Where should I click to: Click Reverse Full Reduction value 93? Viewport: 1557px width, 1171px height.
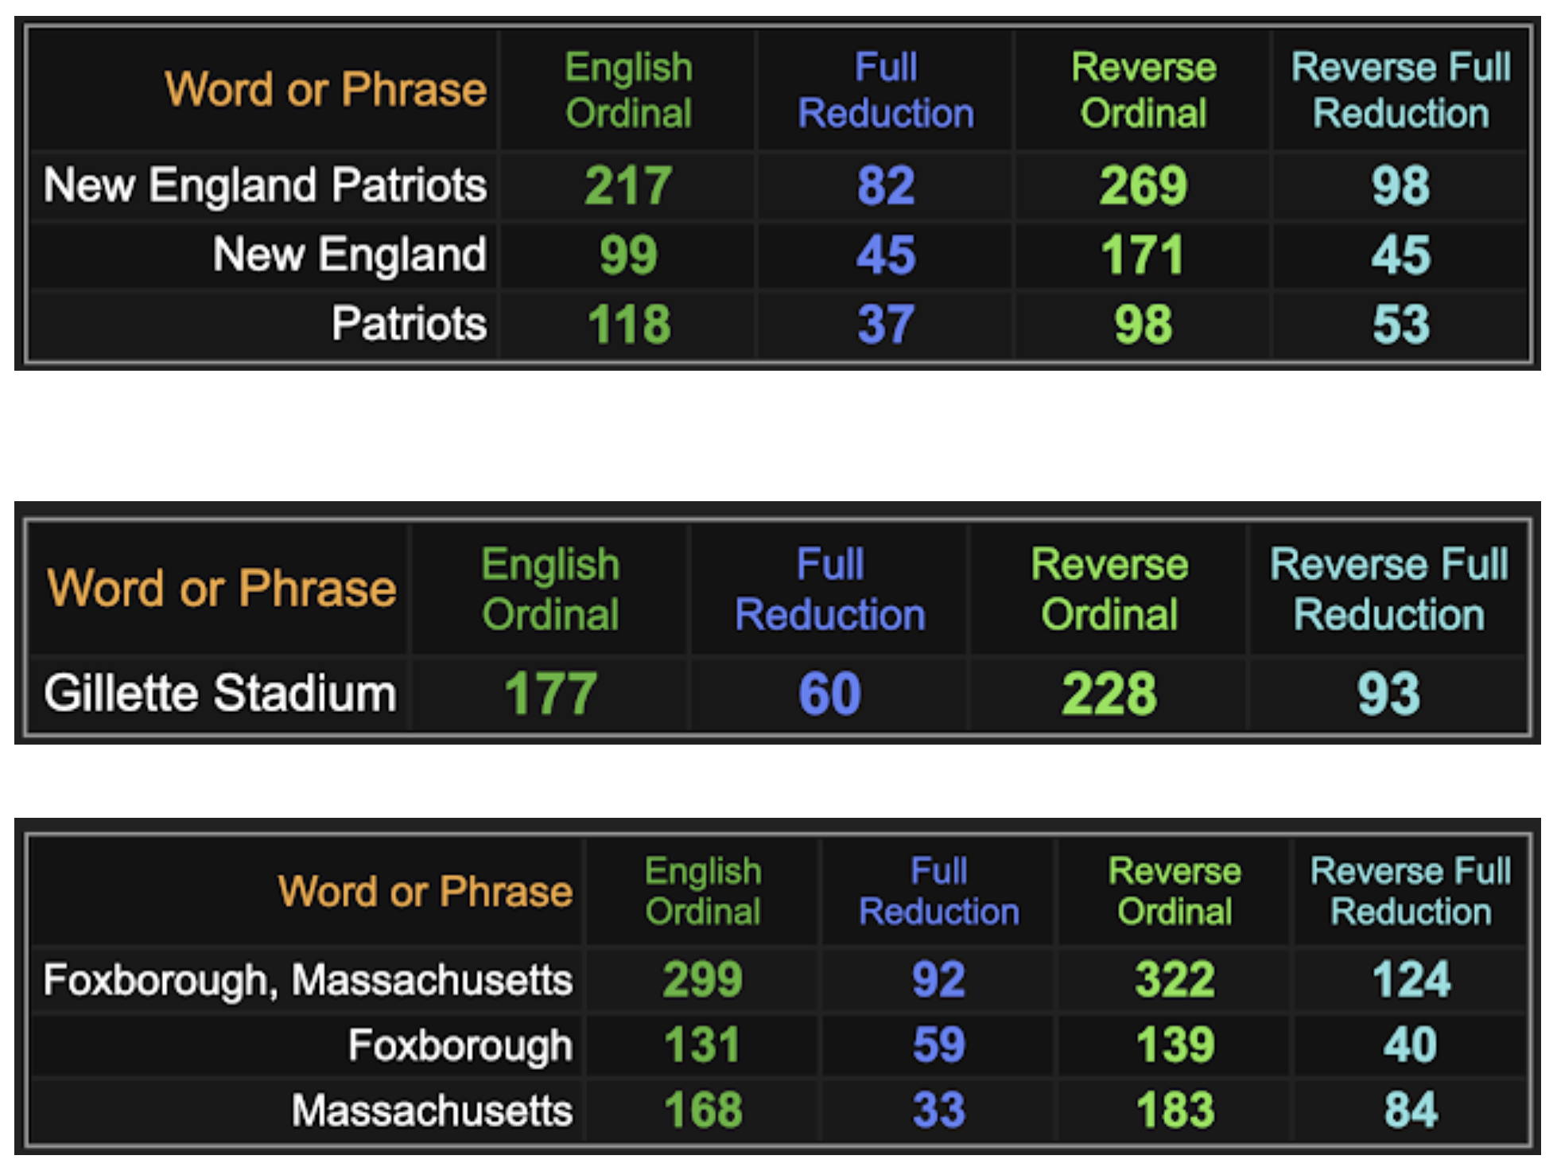pos(1388,693)
